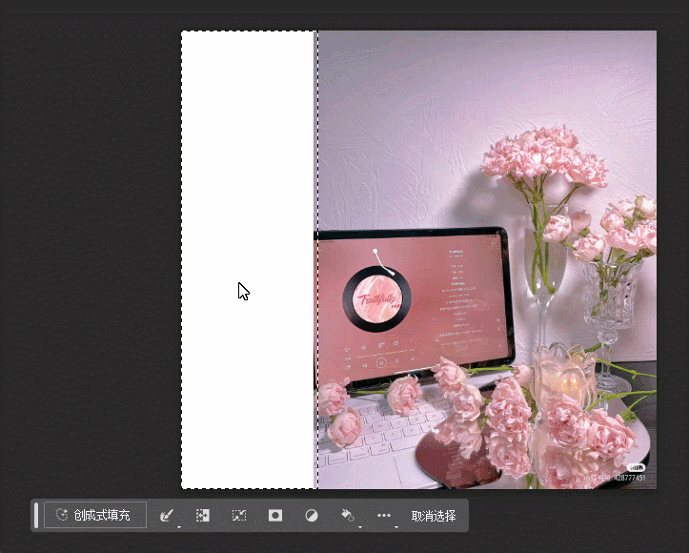Viewport: 689px width, 553px height.
Task: Open the modify selection brush tool
Action: click(166, 515)
